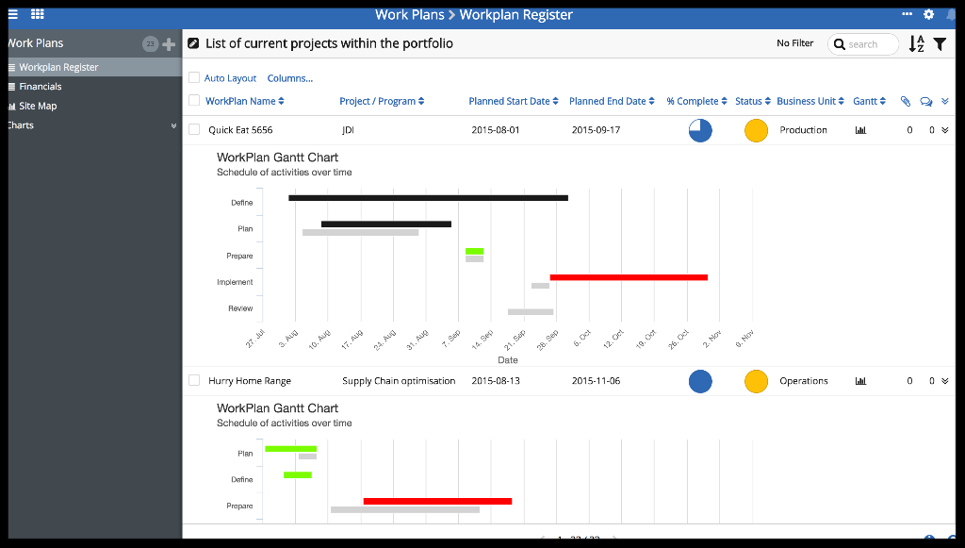
Task: Click the 23 count badge in sidebar
Action: (x=150, y=43)
